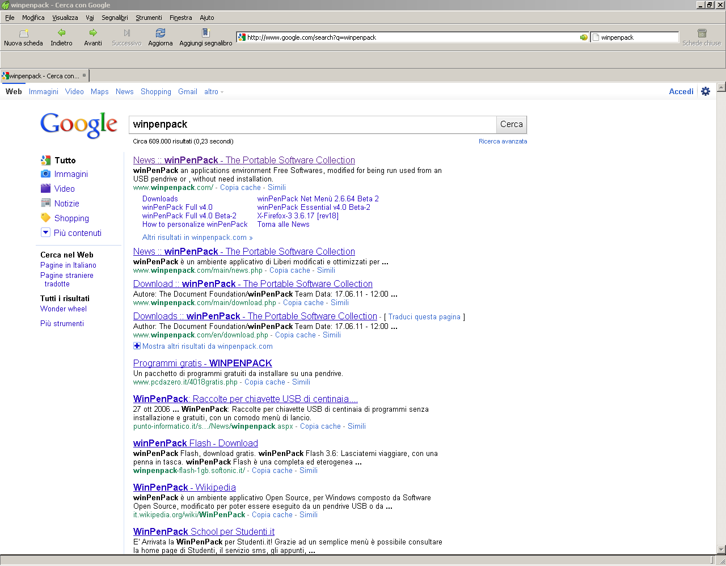Click the green Go arrow in address bar
The height and width of the screenshot is (566, 726).
pos(584,37)
